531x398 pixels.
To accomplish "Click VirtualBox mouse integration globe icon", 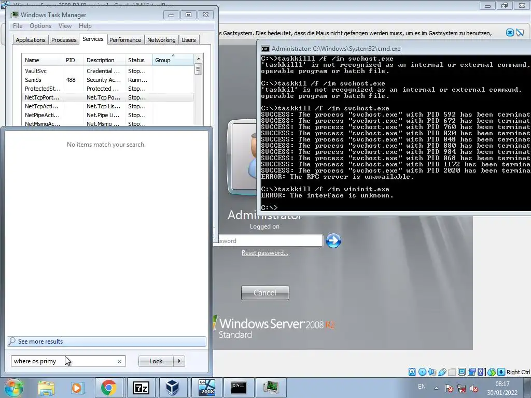I will [492, 372].
